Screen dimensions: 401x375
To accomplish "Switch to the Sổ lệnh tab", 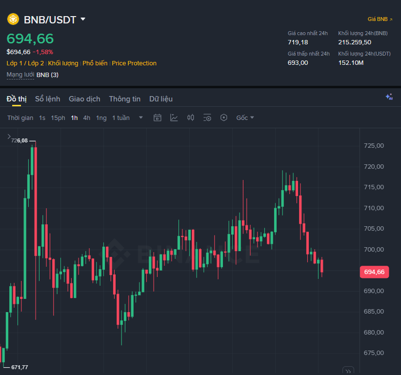I will click(x=48, y=99).
